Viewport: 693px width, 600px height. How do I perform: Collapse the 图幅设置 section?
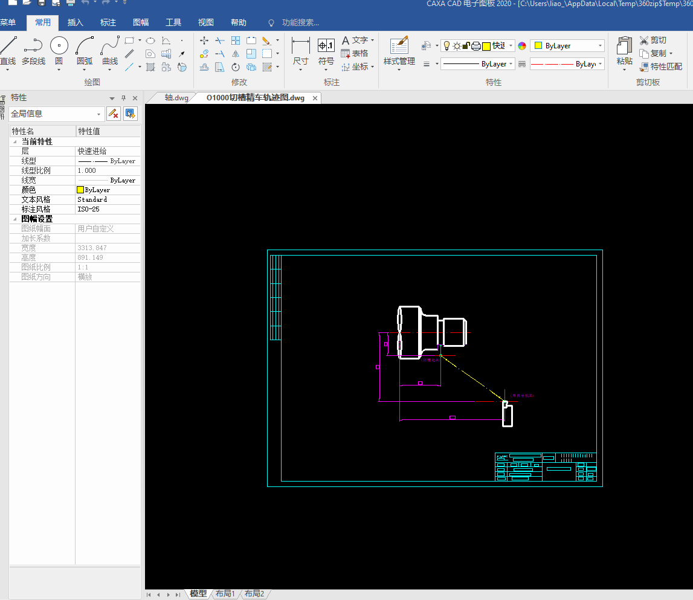(15, 219)
